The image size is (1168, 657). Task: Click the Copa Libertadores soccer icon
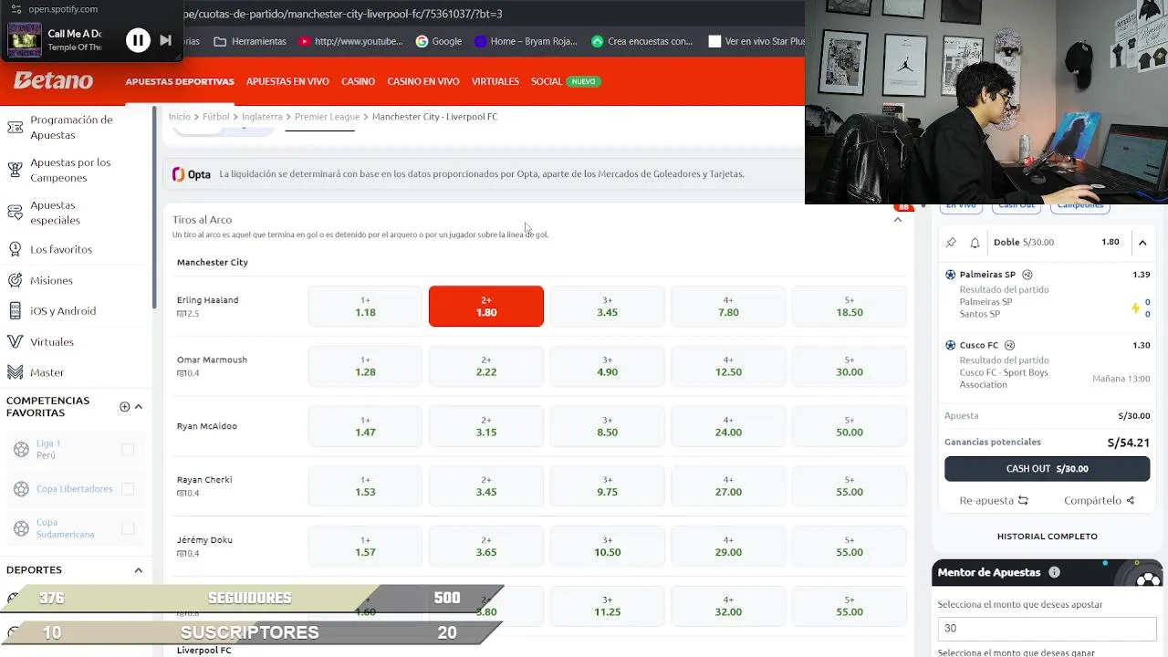point(22,489)
